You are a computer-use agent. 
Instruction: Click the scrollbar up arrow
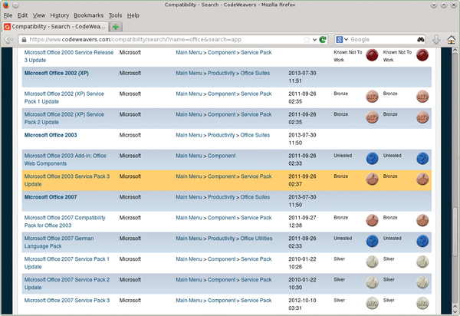(x=455, y=51)
